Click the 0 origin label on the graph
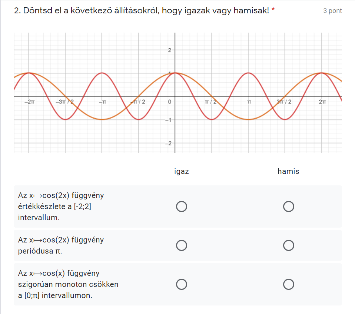 (169, 102)
